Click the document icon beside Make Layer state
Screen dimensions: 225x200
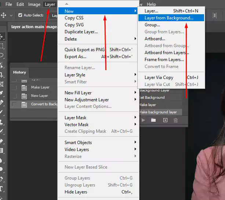click(24, 88)
